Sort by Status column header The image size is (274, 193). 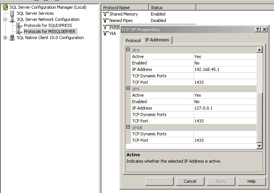pos(172,8)
